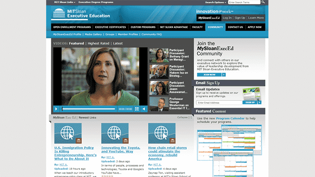This screenshot has width=315, height=177.
Task: Click the arrow beside email Sign Up button
Action: [260, 102]
